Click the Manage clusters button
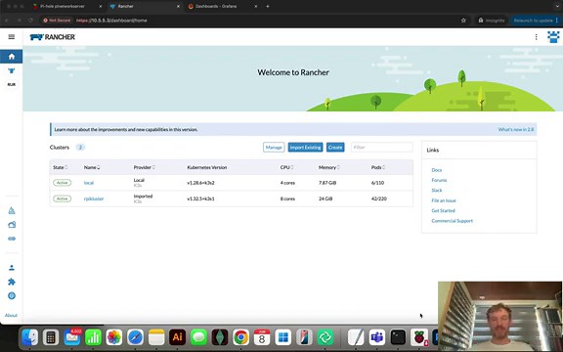 [274, 148]
